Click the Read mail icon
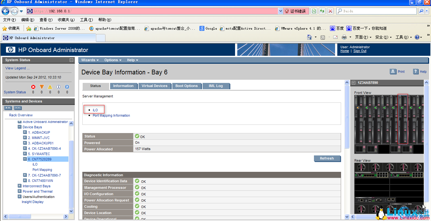 335,37
